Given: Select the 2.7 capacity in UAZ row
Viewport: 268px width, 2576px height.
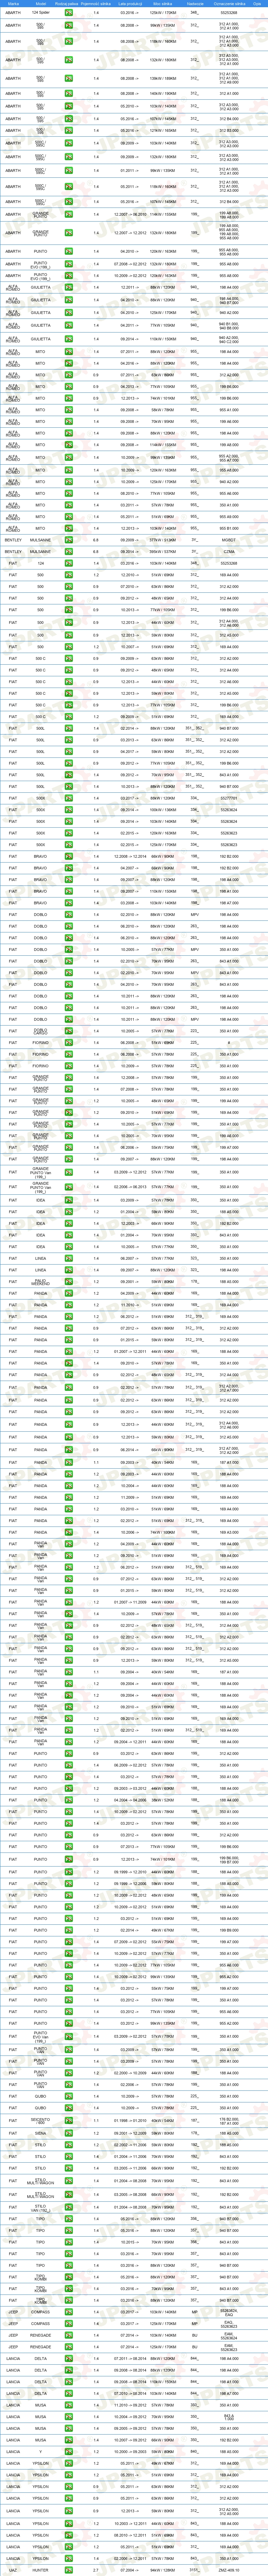Looking at the screenshot, I should (x=96, y=2570).
